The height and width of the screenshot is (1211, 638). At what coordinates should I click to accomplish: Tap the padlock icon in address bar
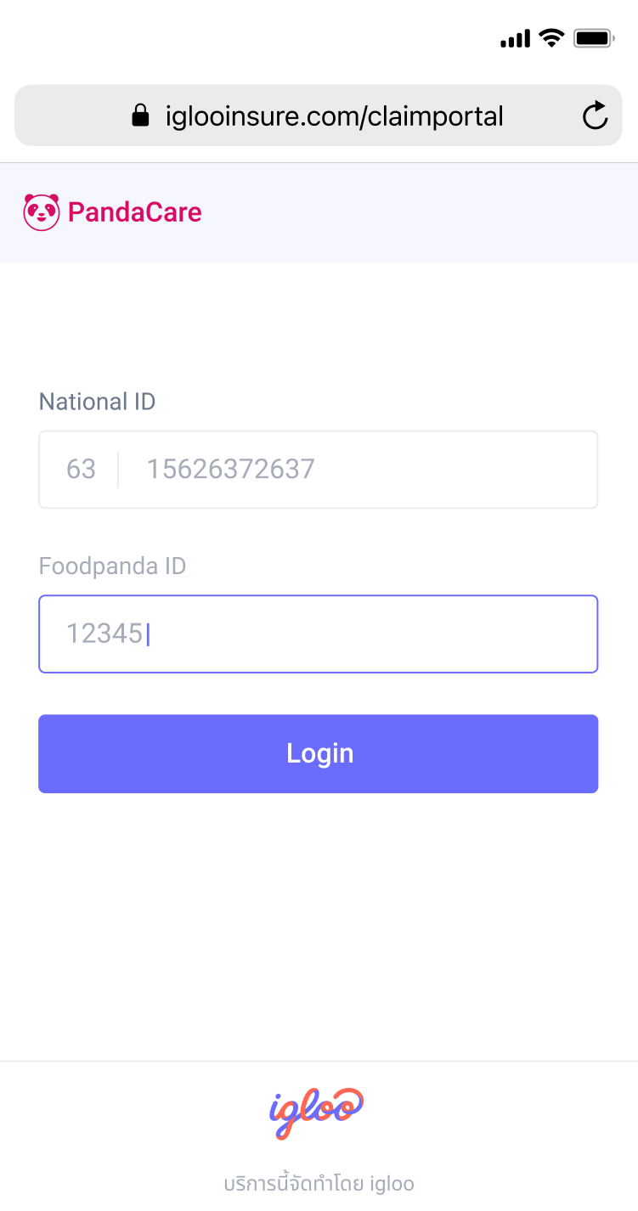click(141, 115)
